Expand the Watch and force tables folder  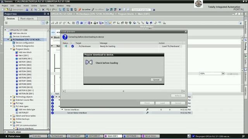click(x=11, y=116)
